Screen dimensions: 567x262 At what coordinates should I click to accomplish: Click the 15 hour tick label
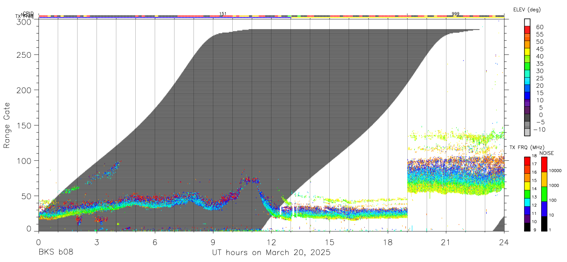coord(330,242)
